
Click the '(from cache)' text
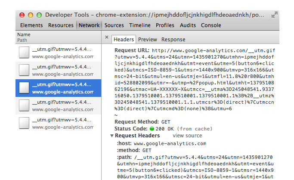pos(195,129)
